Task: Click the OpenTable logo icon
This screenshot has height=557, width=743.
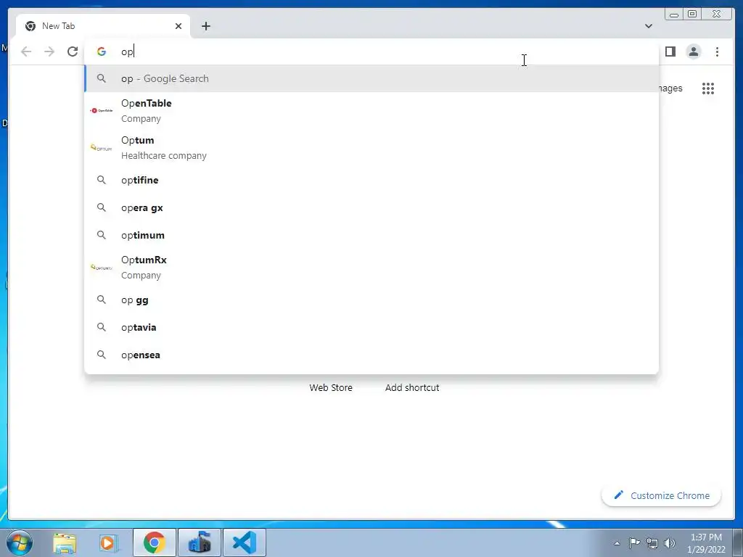Action: pos(102,110)
